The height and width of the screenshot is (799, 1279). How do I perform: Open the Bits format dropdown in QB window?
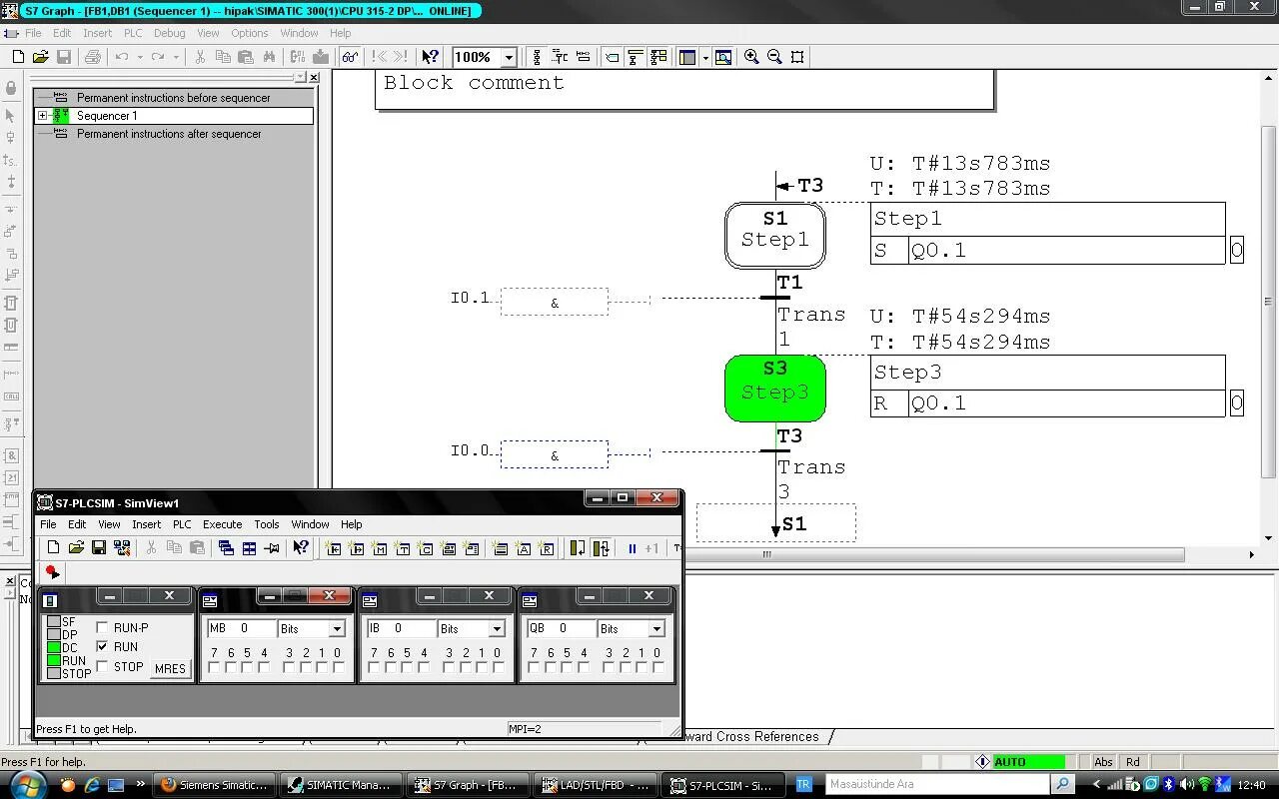click(x=656, y=628)
